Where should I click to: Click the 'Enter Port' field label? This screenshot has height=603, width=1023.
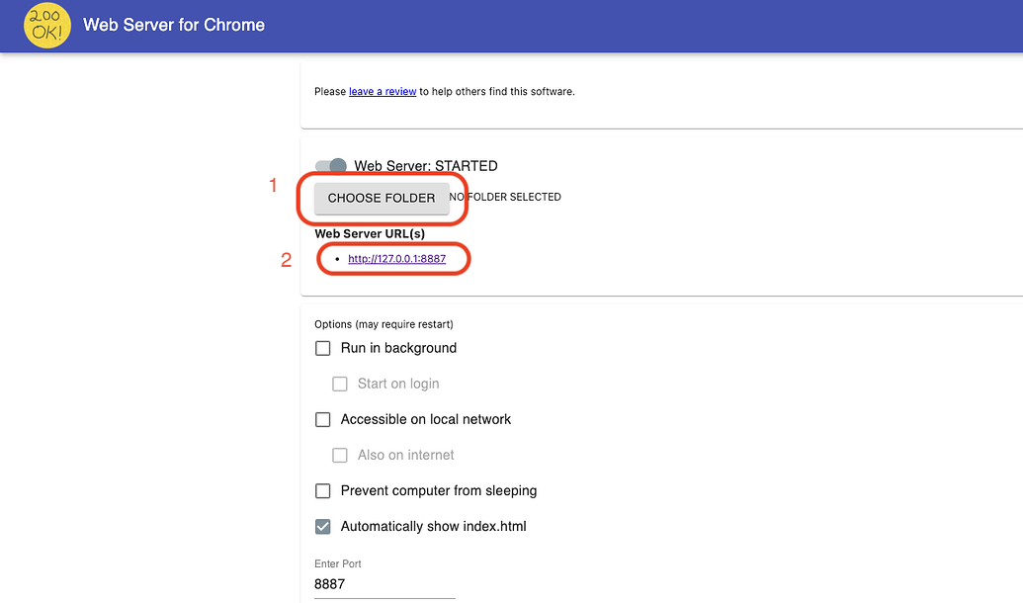click(337, 563)
